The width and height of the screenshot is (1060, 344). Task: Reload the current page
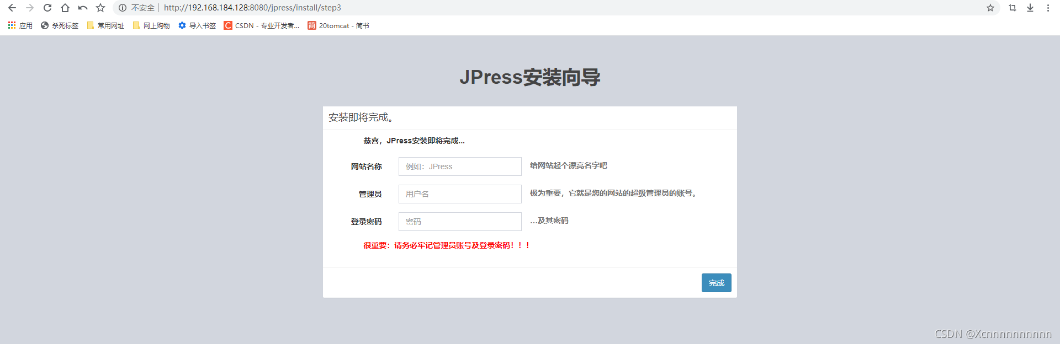(47, 8)
